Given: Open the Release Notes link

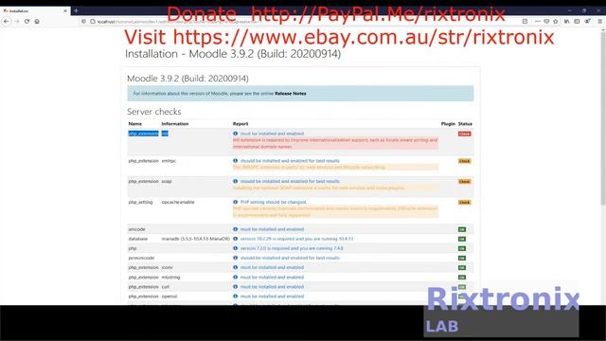Looking at the screenshot, I should point(291,94).
